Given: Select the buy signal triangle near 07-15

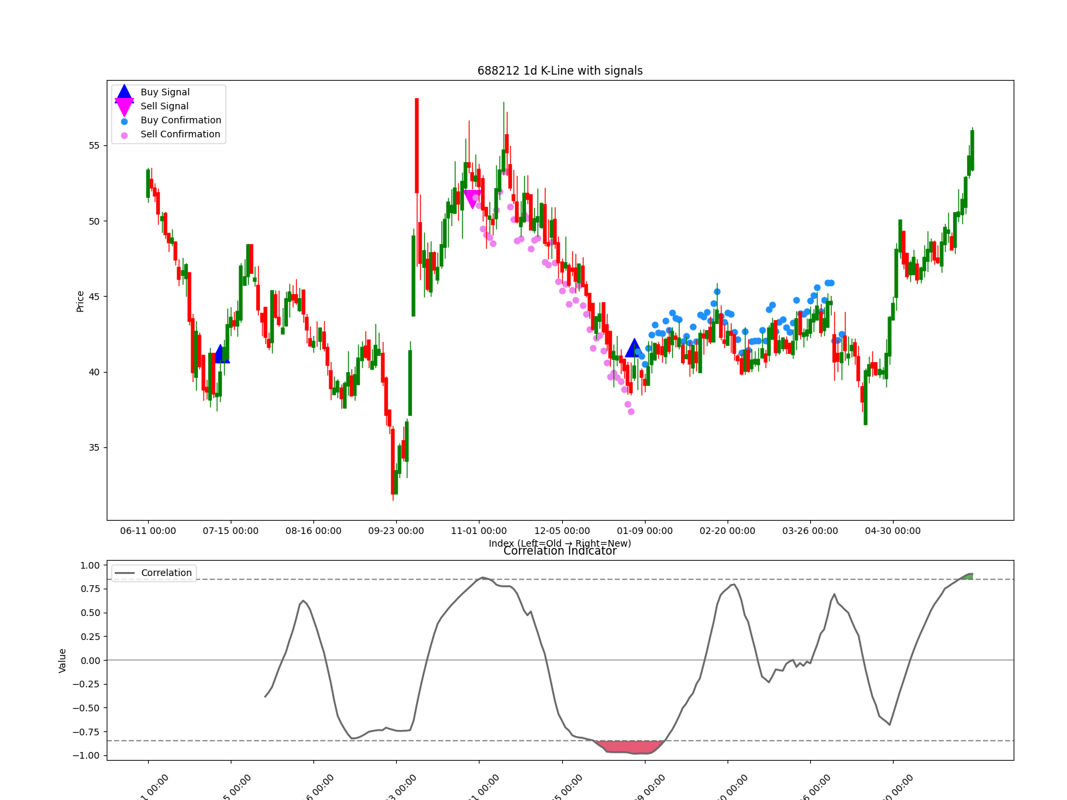Looking at the screenshot, I should click(221, 354).
